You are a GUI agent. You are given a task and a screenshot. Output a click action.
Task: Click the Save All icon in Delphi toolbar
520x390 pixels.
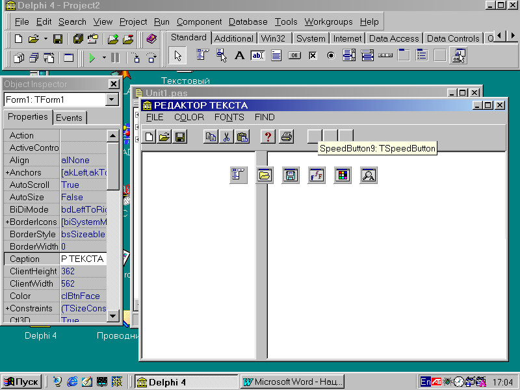click(78, 39)
